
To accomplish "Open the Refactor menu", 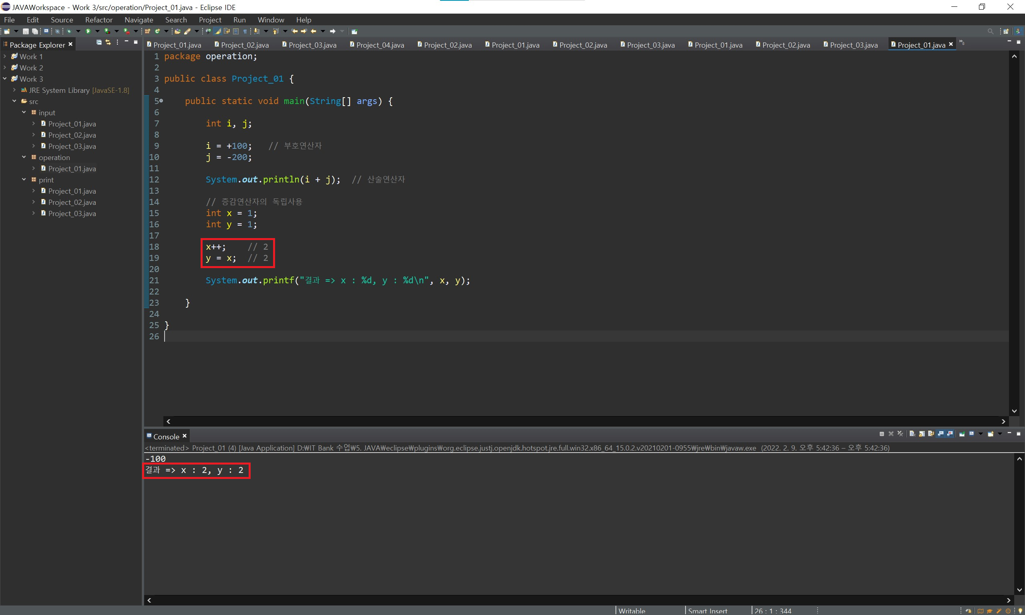I will [x=98, y=20].
